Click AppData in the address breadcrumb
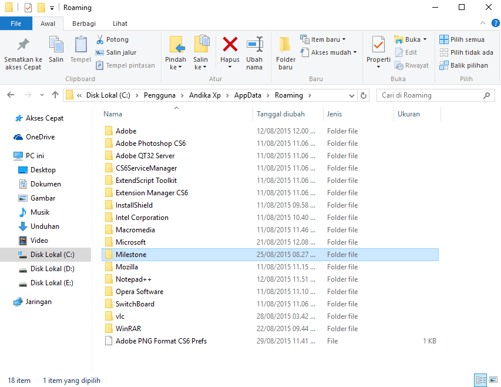The width and height of the screenshot is (501, 387). click(x=248, y=95)
